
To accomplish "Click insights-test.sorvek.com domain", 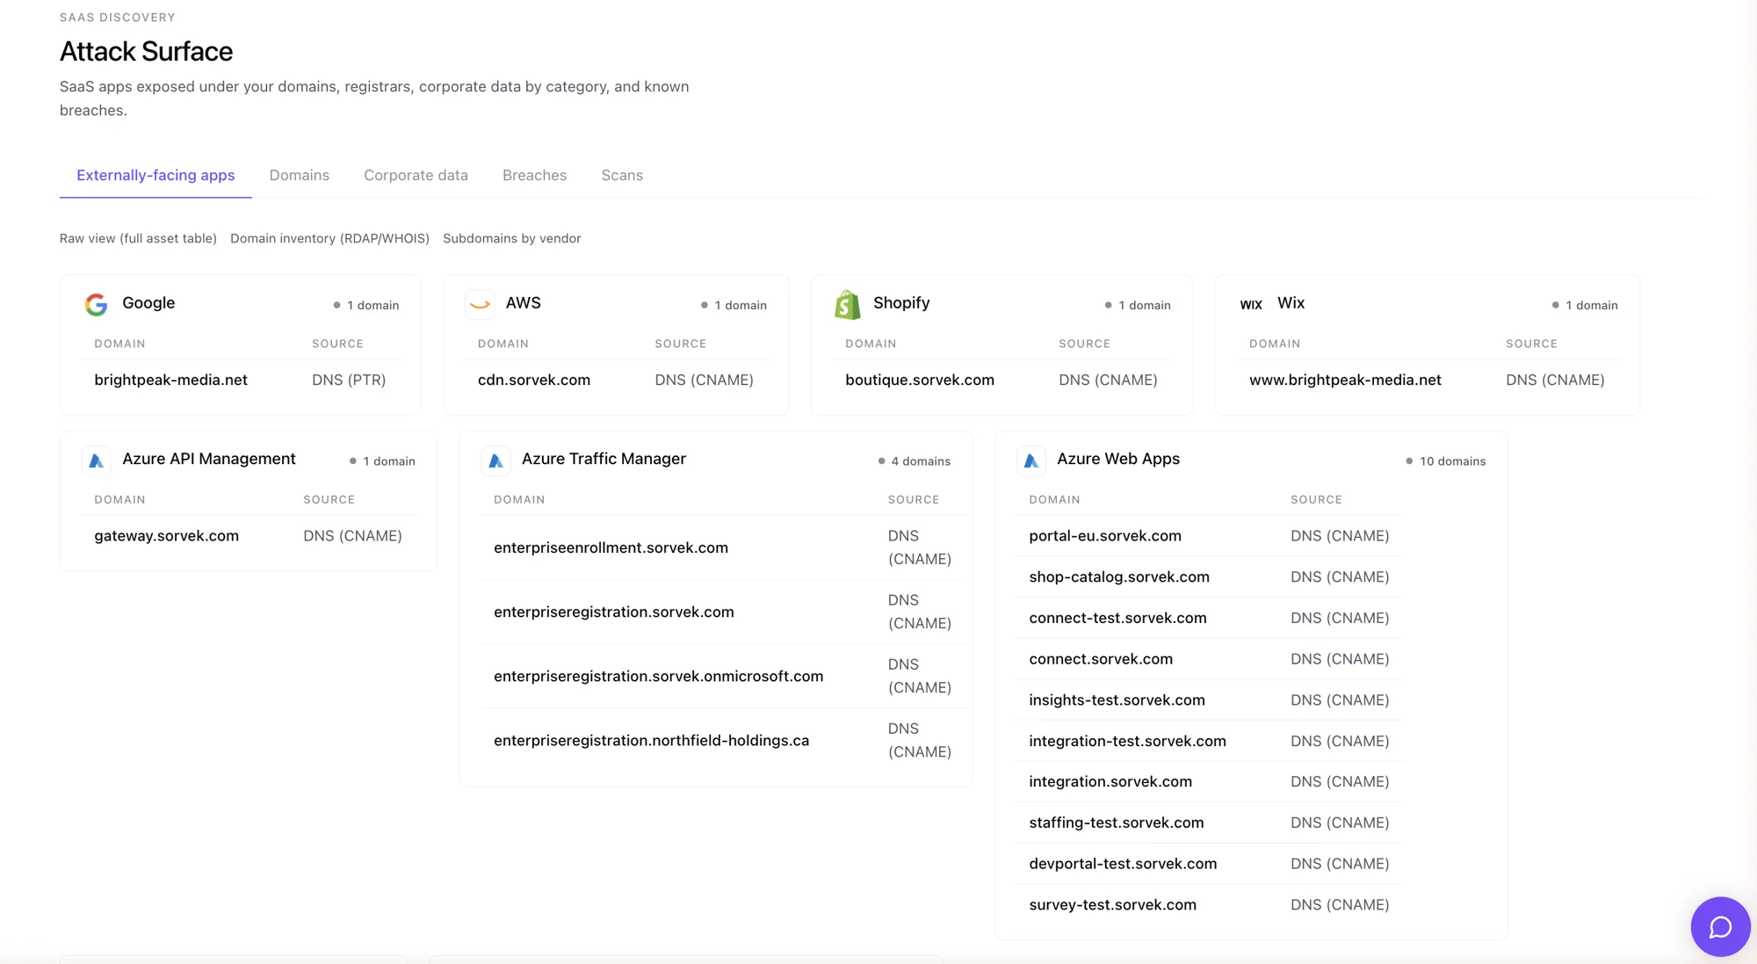I will coord(1117,699).
